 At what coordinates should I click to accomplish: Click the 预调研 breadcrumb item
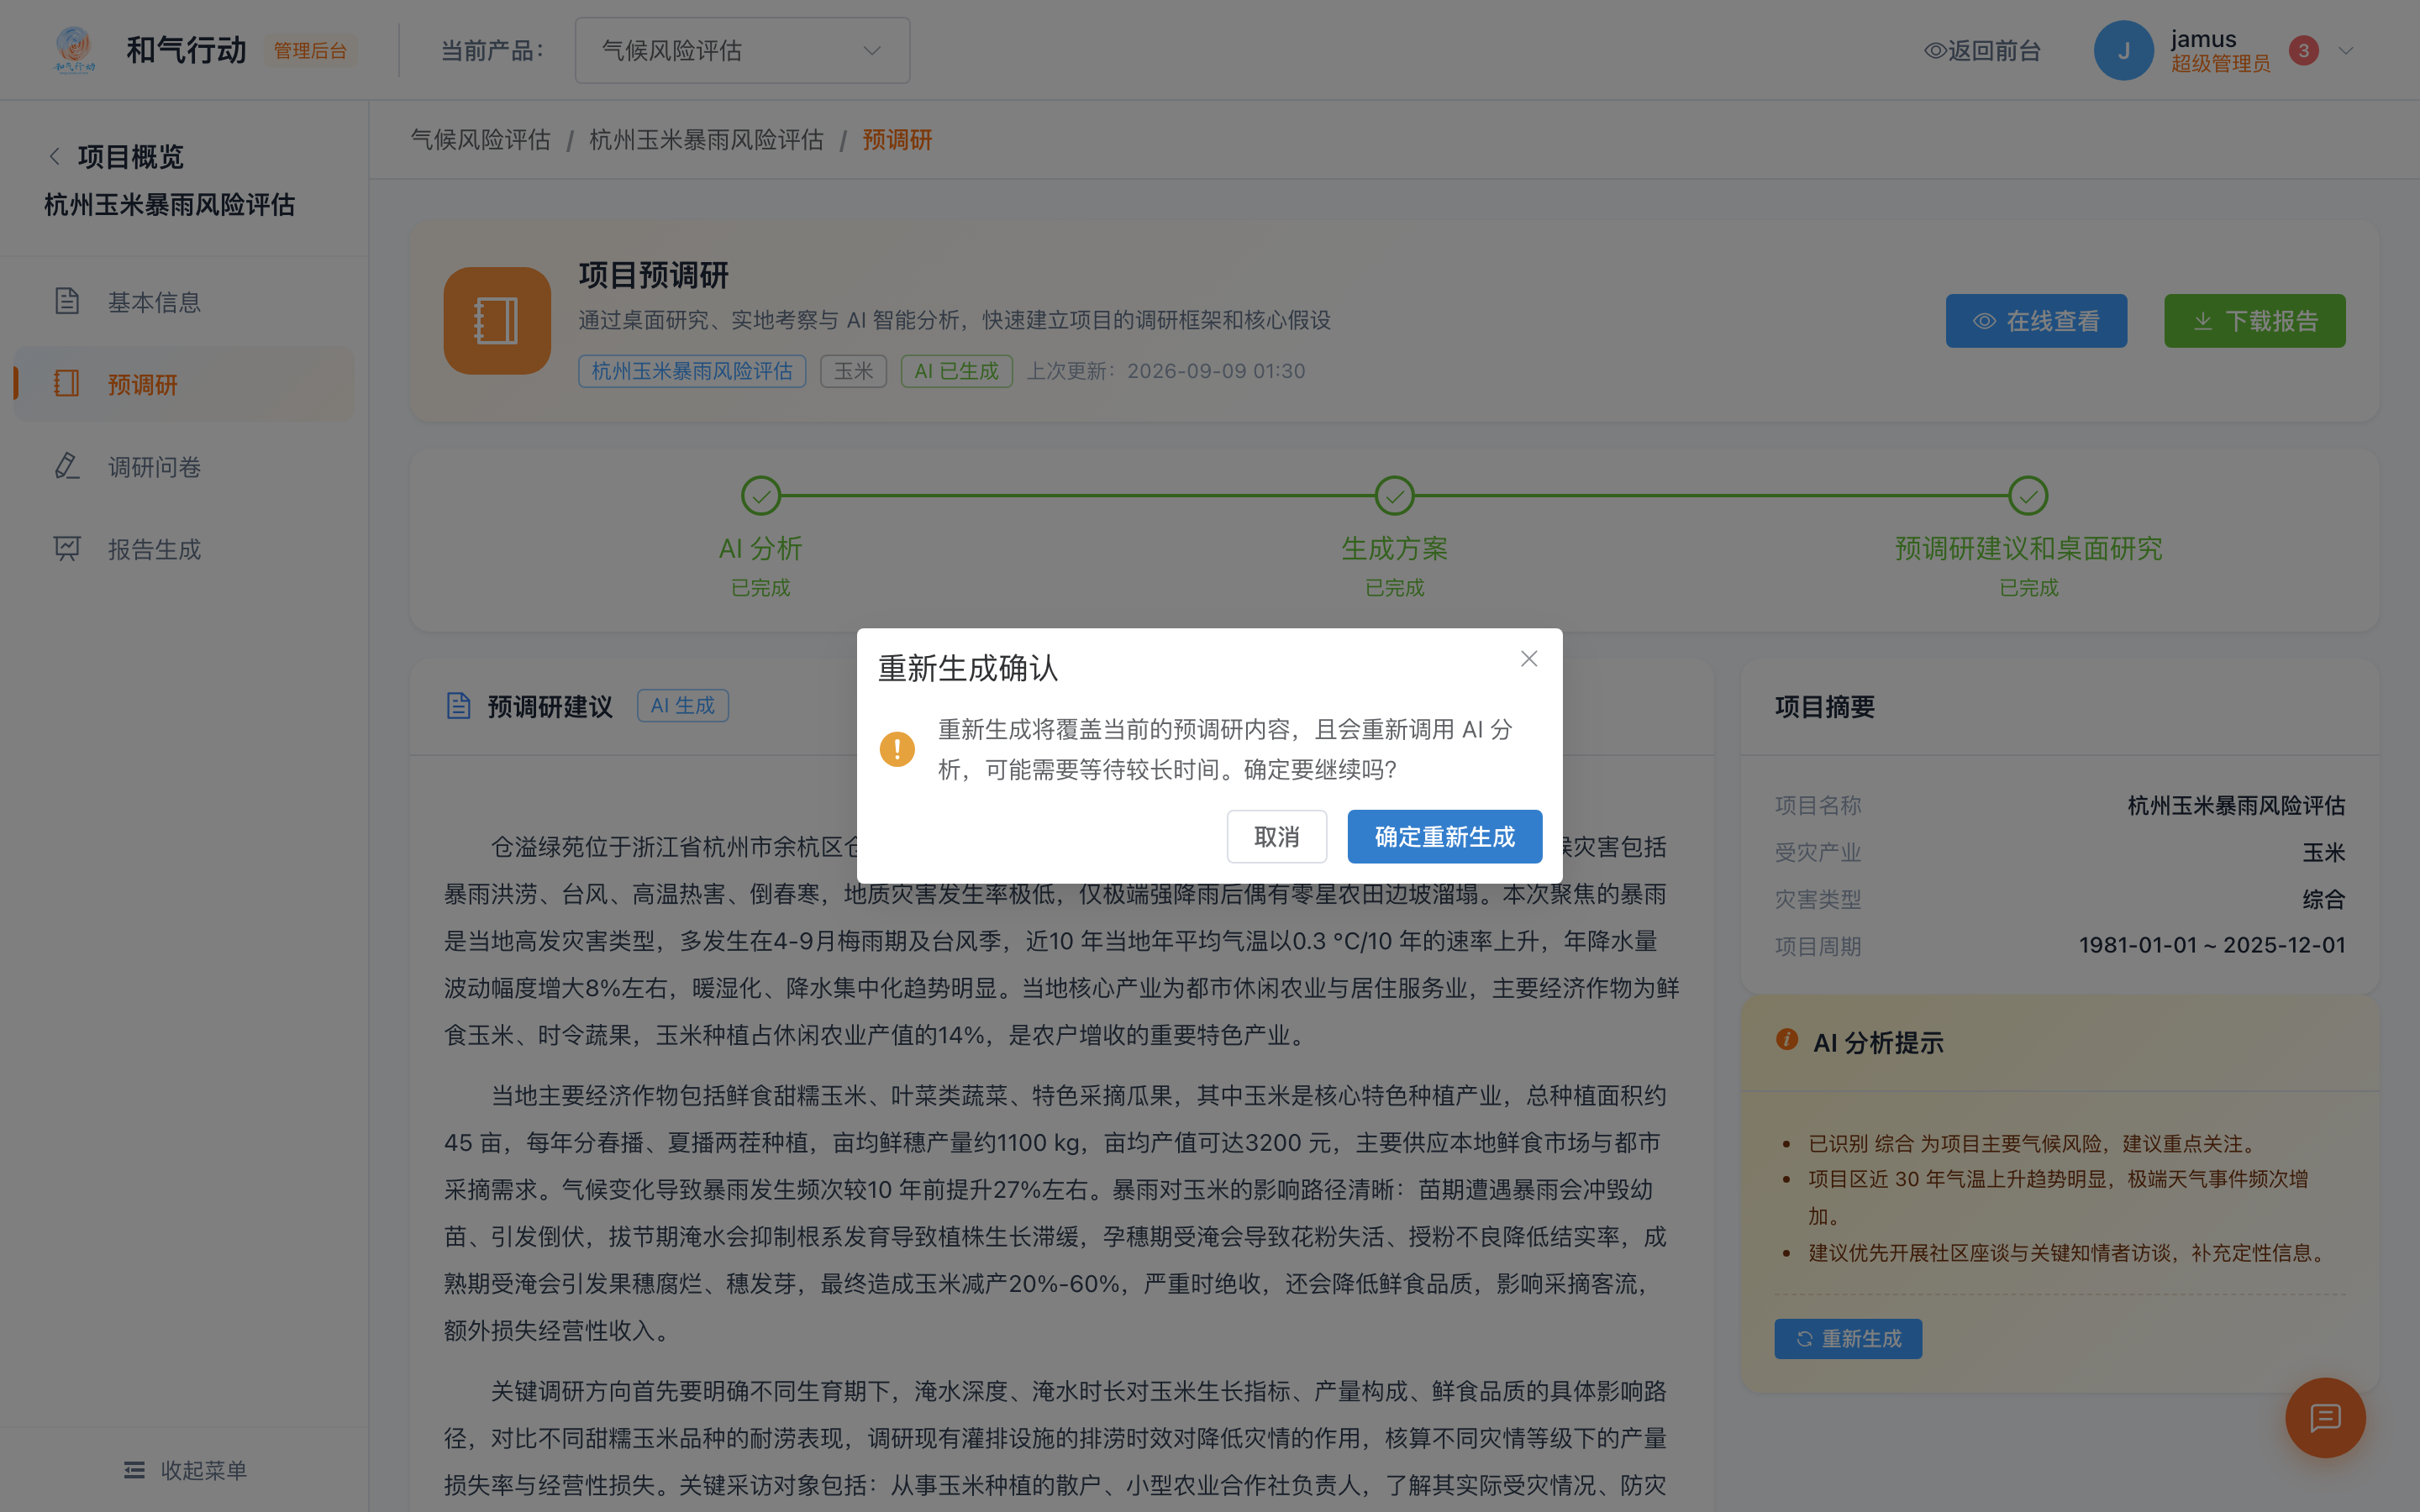(x=897, y=140)
